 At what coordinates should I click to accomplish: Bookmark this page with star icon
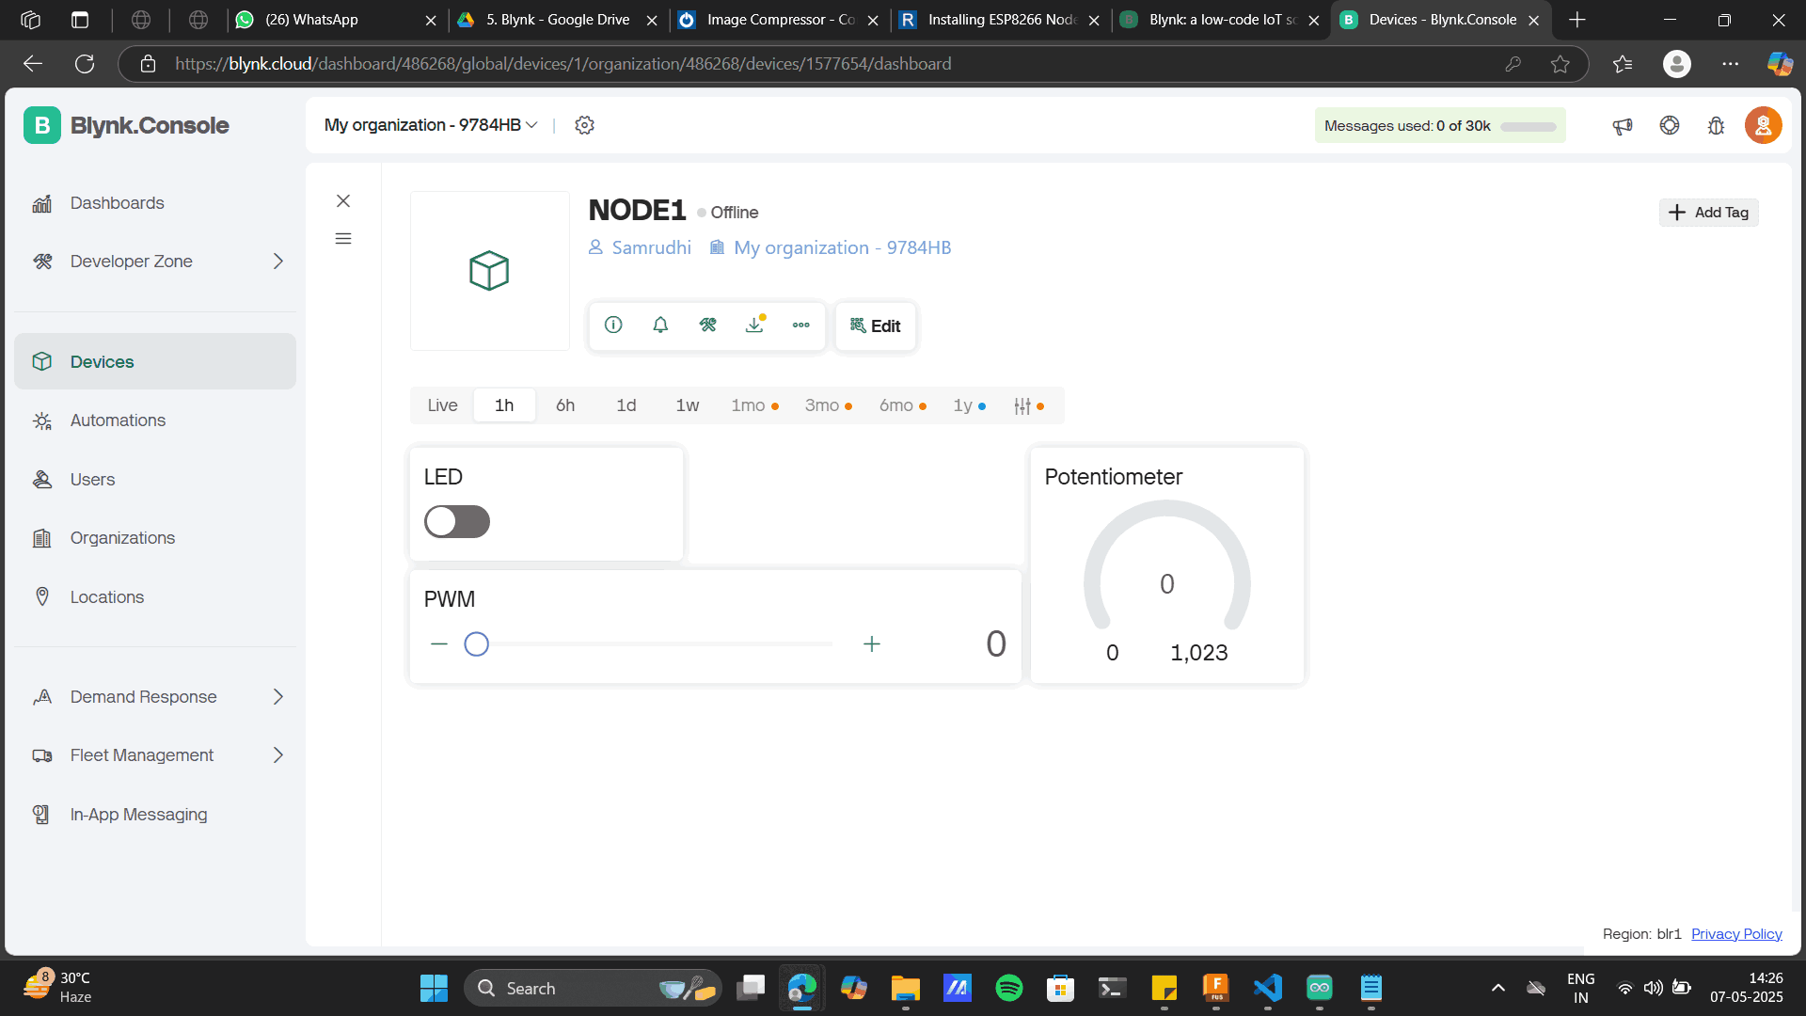[x=1560, y=64]
